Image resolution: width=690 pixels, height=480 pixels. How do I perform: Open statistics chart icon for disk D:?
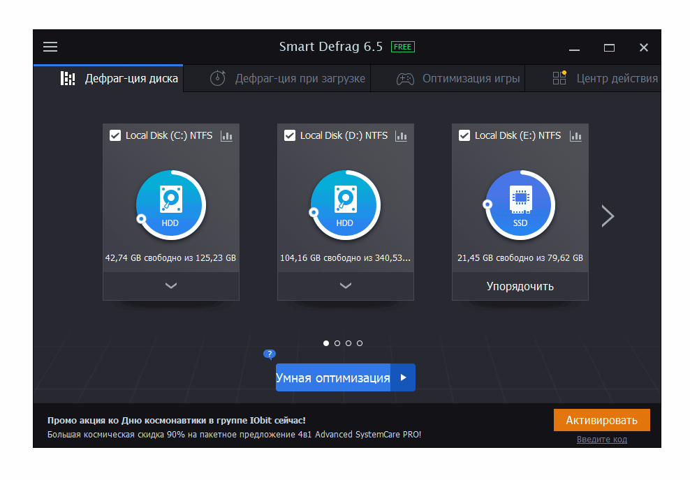point(401,136)
